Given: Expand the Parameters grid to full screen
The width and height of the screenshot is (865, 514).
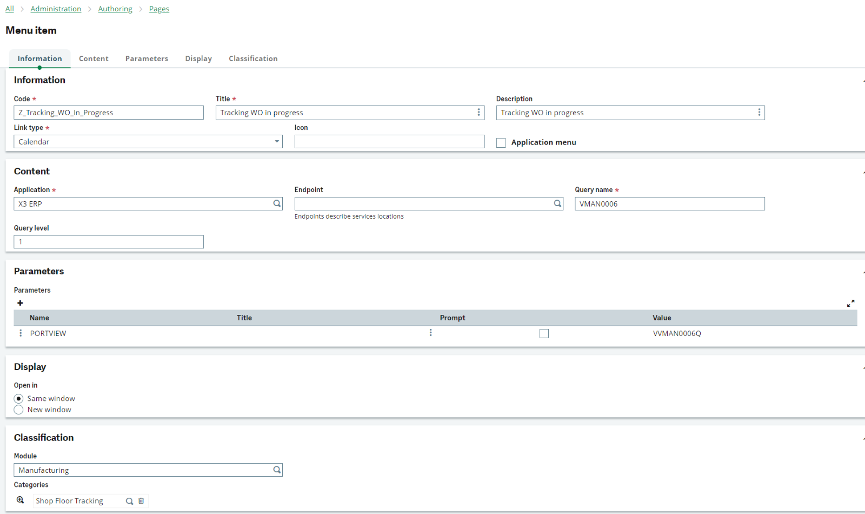Looking at the screenshot, I should (850, 303).
